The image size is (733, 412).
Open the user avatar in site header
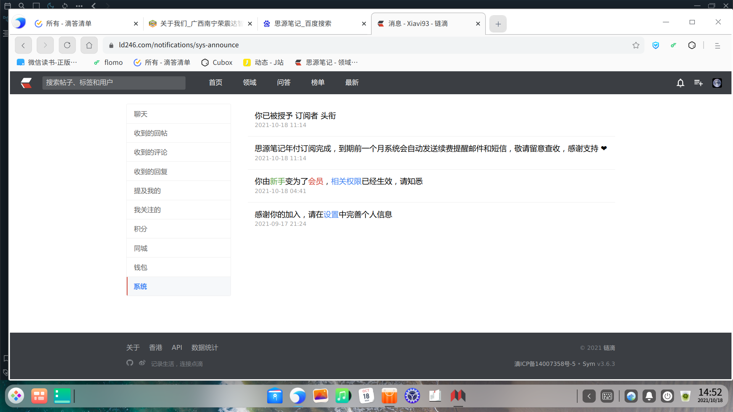[717, 83]
